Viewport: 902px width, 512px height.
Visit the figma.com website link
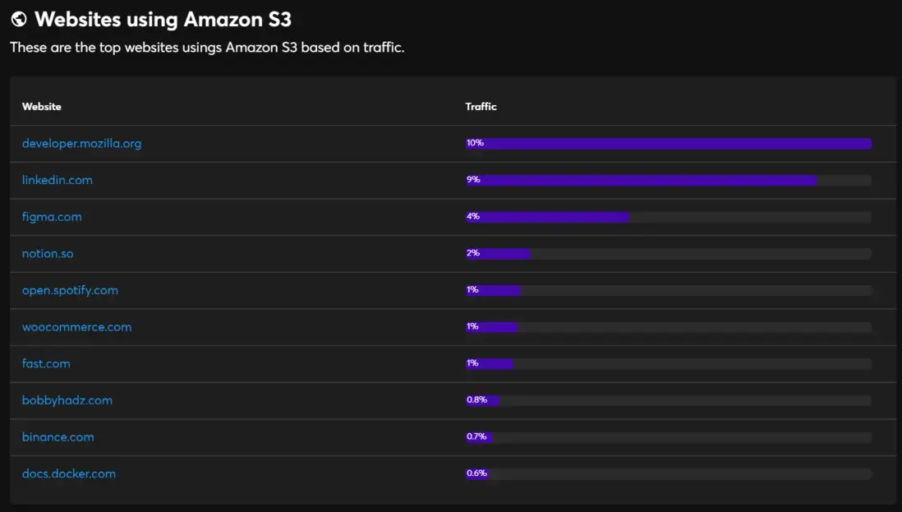pyautogui.click(x=52, y=217)
